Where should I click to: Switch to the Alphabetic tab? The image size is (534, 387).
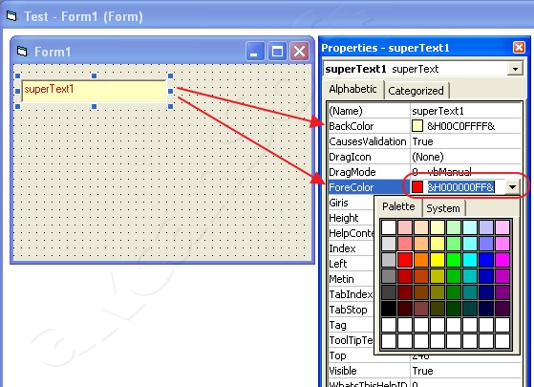pyautogui.click(x=352, y=89)
